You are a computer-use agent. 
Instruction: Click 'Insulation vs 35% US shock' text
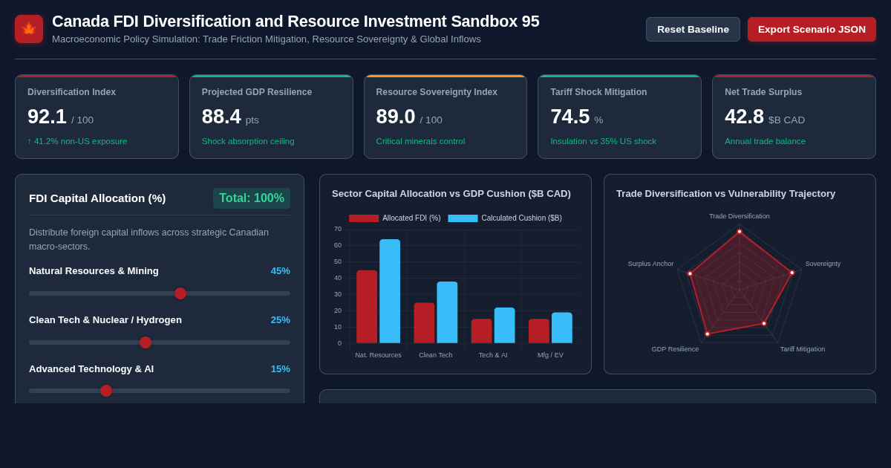[x=603, y=141]
